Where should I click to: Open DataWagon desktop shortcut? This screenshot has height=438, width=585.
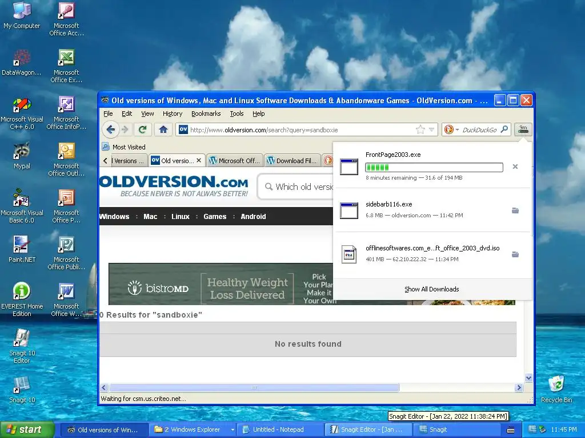coord(22,62)
